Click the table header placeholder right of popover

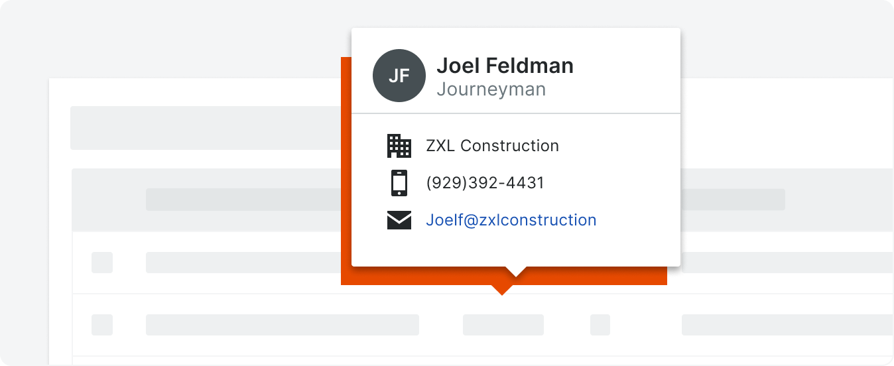pyautogui.click(x=733, y=200)
